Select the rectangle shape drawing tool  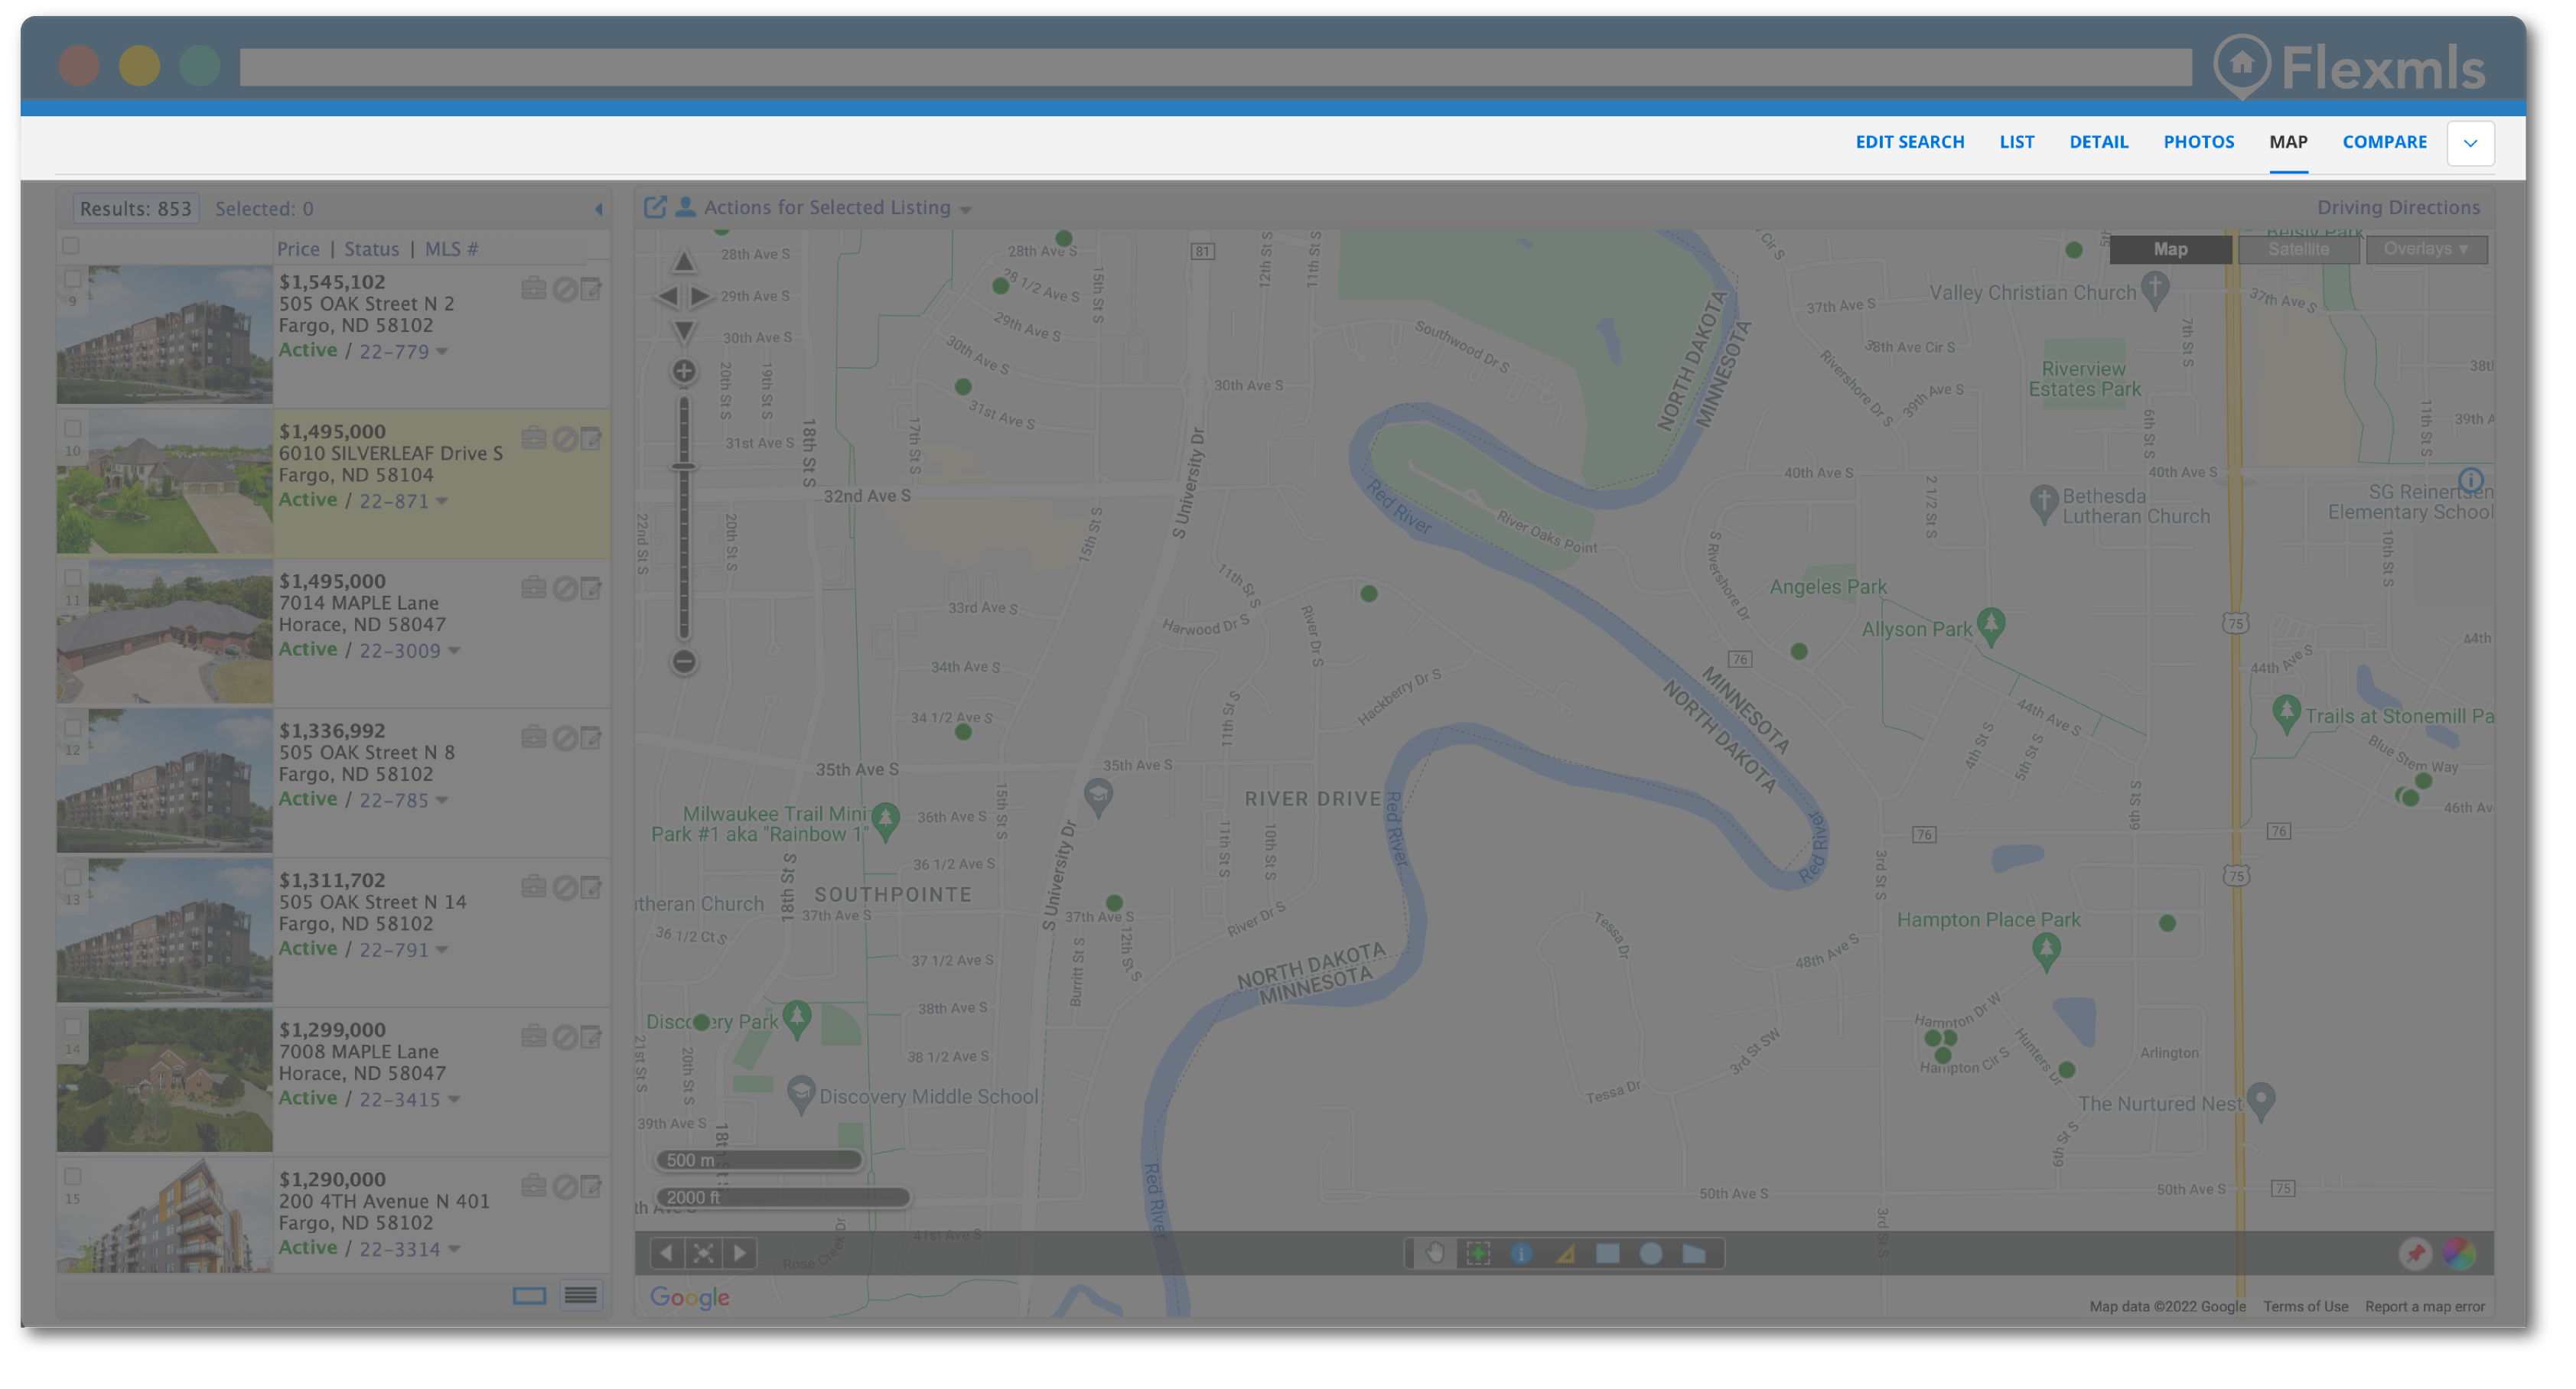pos(1607,1253)
